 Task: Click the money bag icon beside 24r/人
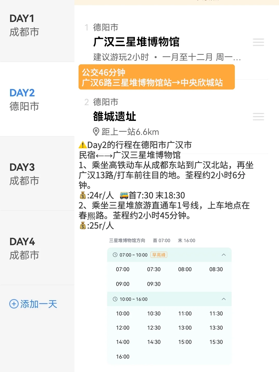coord(83,195)
